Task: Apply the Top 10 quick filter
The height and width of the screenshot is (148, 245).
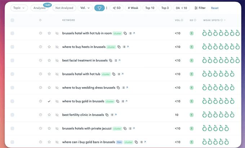Action: (x=150, y=8)
